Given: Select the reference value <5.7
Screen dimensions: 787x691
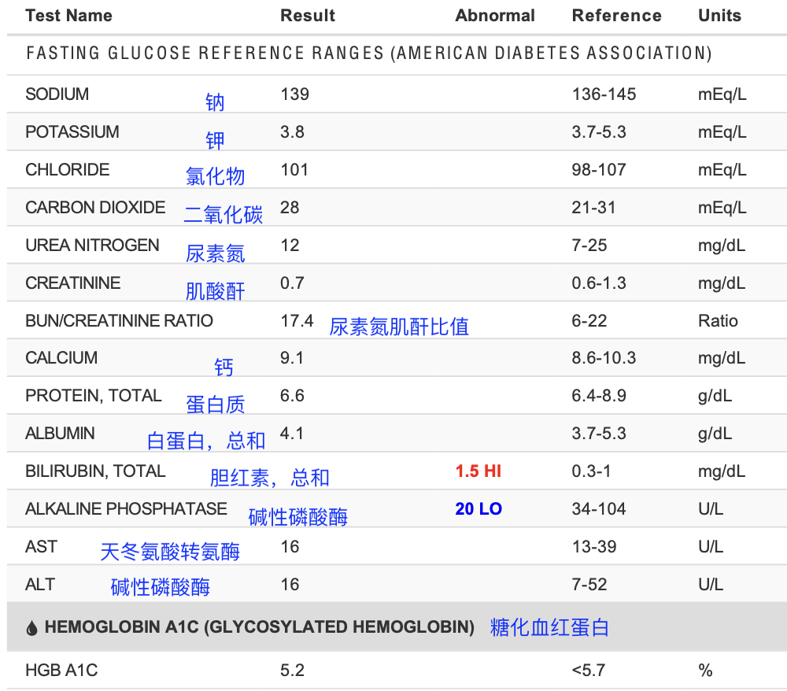Looking at the screenshot, I should point(588,671).
